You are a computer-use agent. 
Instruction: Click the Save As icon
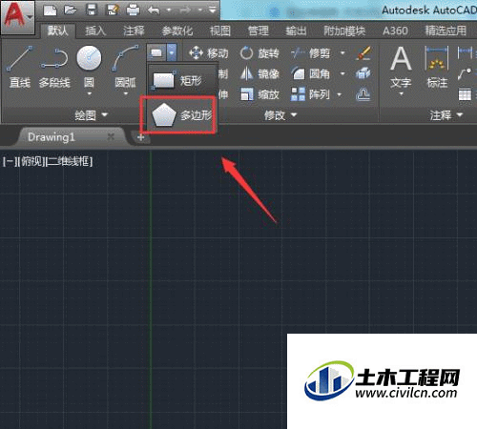pyautogui.click(x=113, y=10)
